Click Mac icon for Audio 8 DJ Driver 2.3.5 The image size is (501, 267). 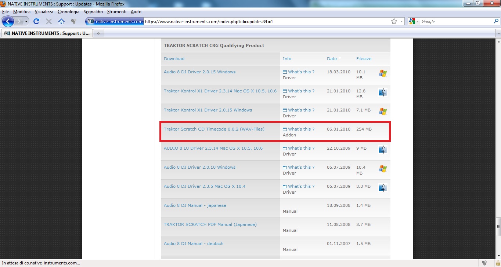point(383,188)
